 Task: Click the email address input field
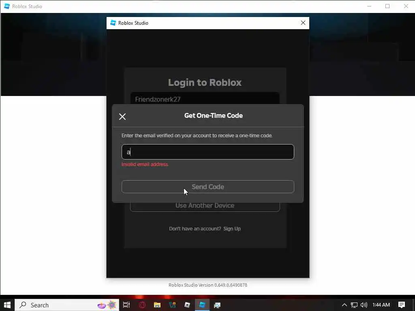point(208,152)
